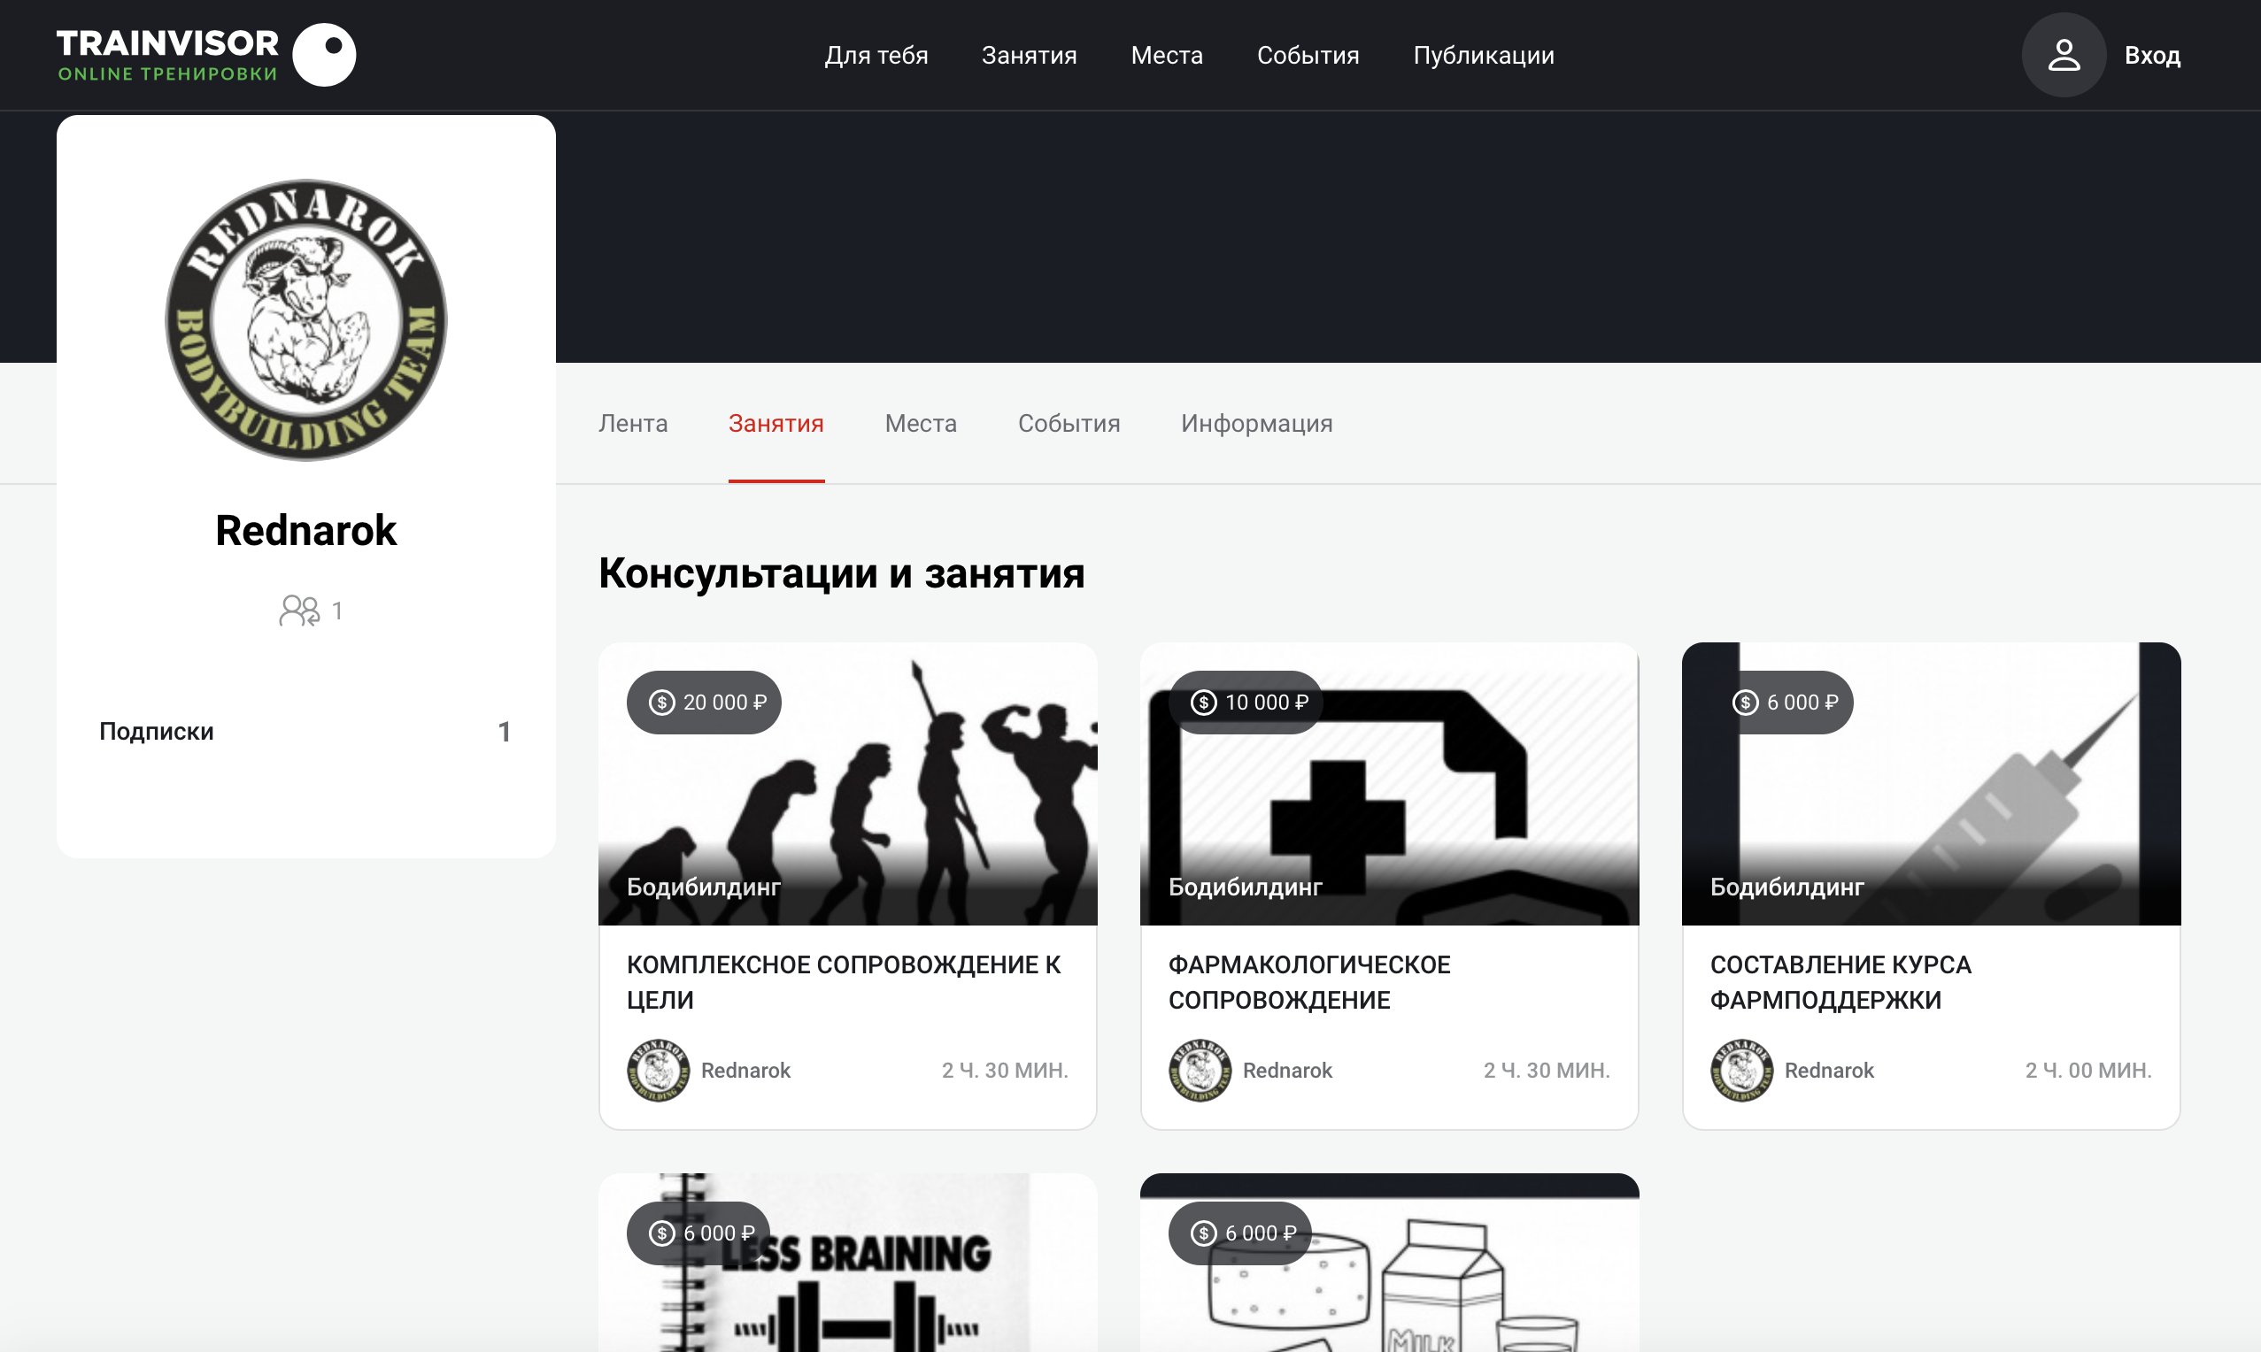Select Места in top navigation bar

[1168, 55]
